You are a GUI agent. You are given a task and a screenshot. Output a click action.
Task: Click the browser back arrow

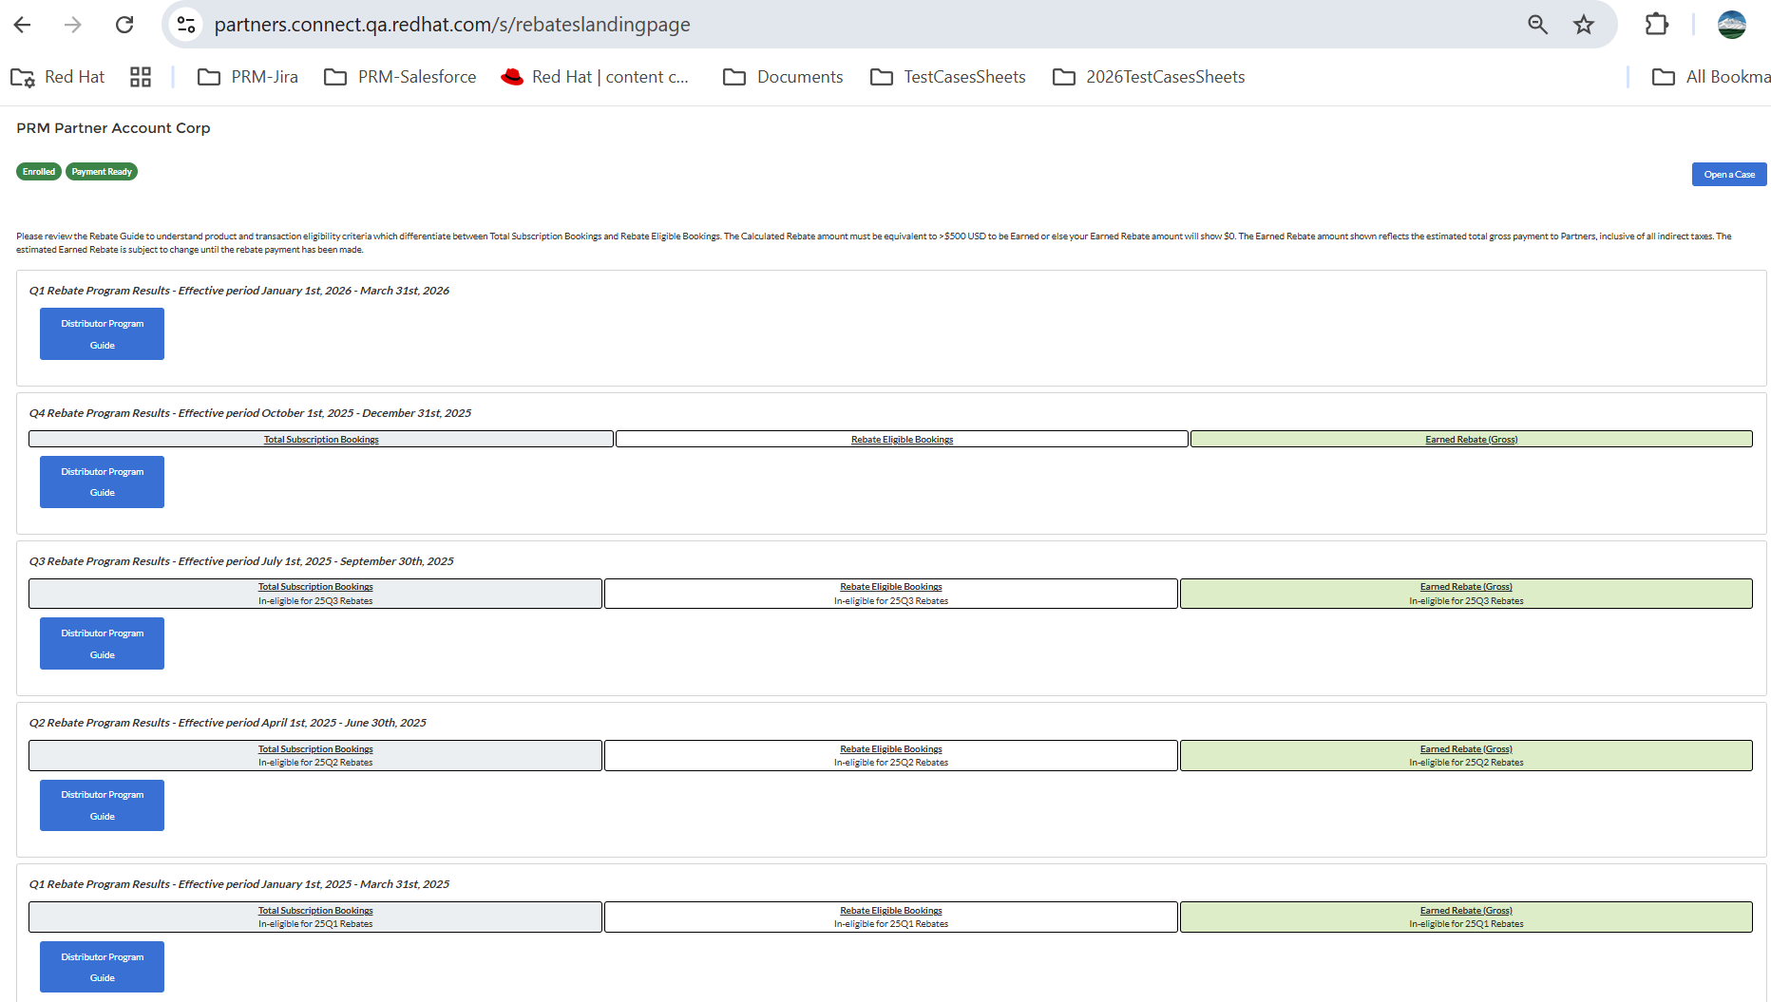click(23, 25)
